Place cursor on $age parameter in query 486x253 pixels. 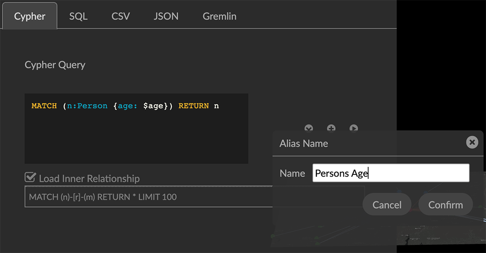click(153, 106)
